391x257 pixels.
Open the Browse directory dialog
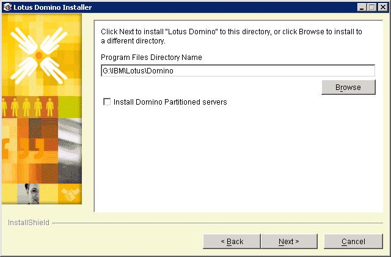pos(348,87)
